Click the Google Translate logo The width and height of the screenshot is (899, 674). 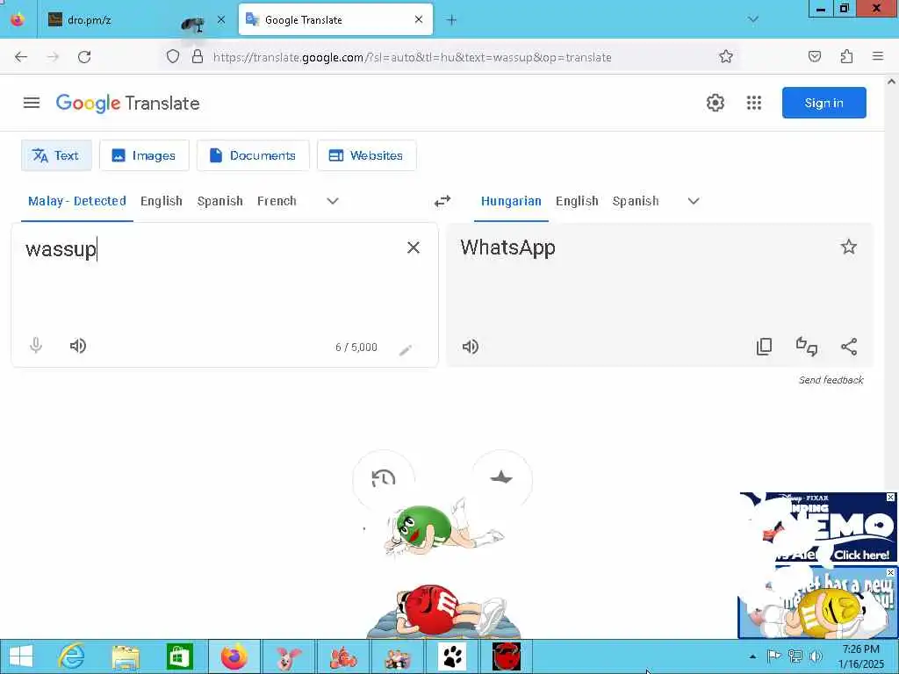point(128,104)
